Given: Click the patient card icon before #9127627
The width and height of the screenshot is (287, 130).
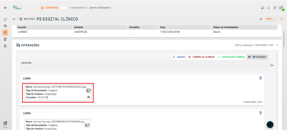Looking at the screenshot, I should pyautogui.click(x=21, y=19).
